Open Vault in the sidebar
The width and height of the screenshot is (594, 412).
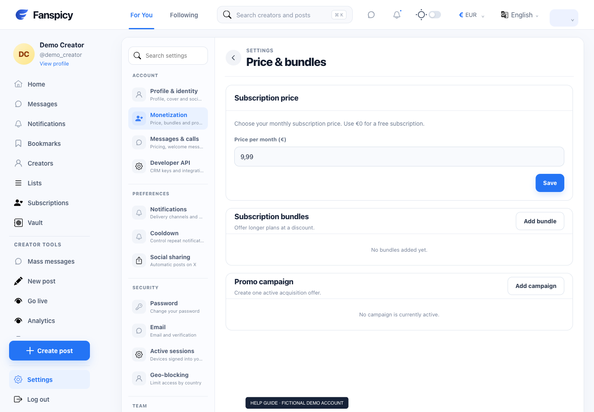(49, 222)
